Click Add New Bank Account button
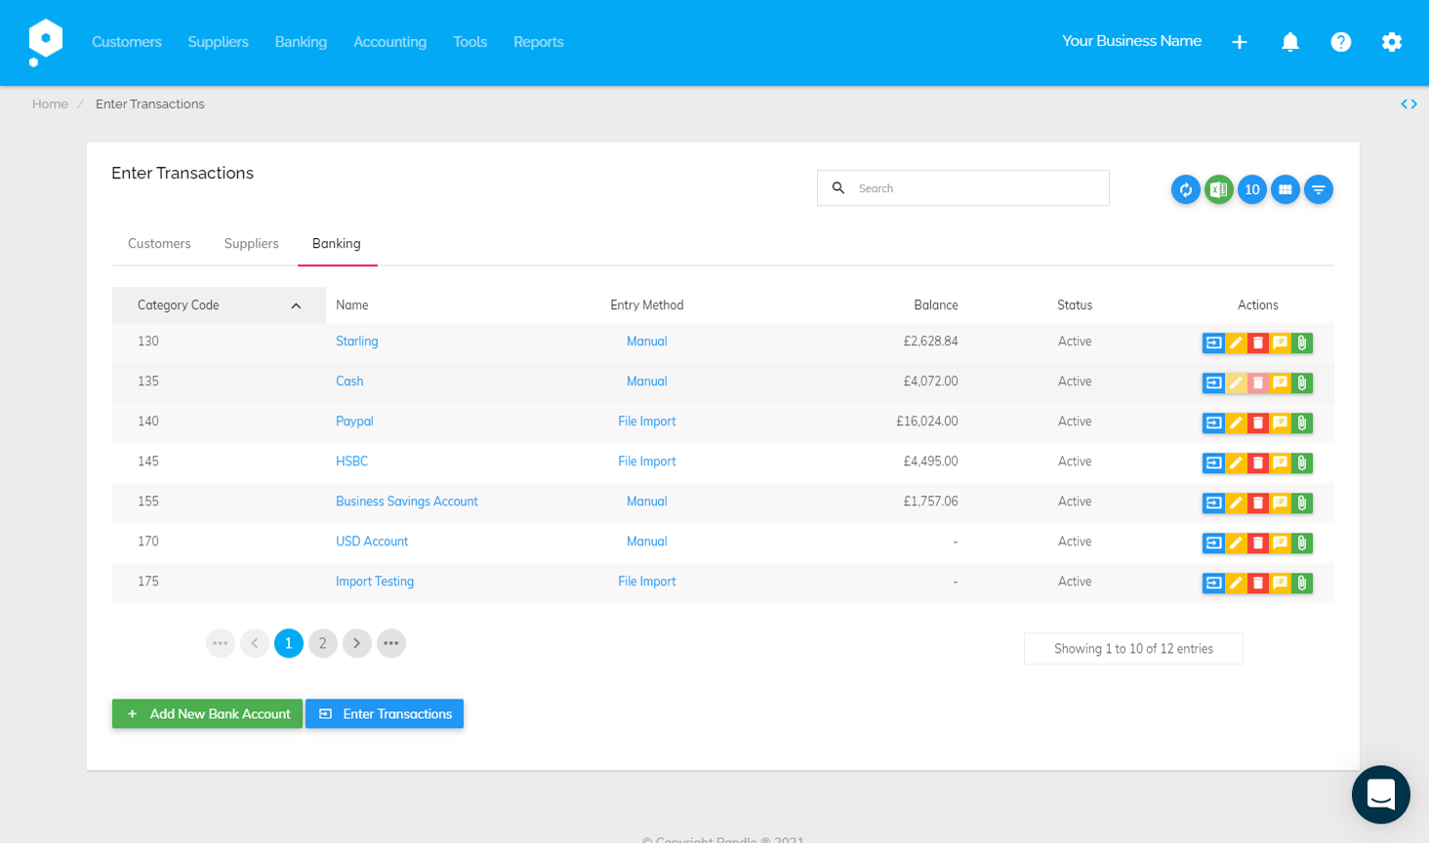Screen dimensions: 1429x843 [207, 714]
